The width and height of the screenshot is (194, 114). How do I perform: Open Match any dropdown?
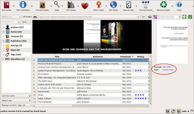tap(16, 100)
